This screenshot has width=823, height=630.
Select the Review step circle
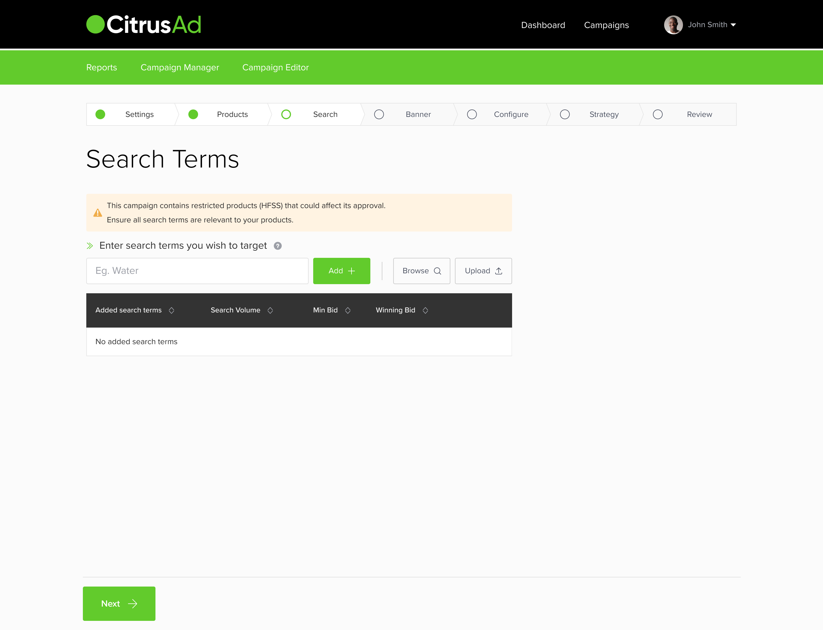658,114
